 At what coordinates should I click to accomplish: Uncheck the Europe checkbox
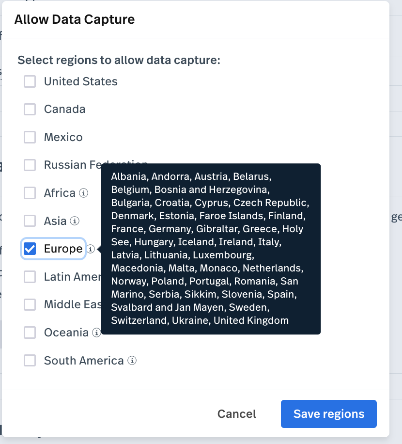(x=30, y=249)
